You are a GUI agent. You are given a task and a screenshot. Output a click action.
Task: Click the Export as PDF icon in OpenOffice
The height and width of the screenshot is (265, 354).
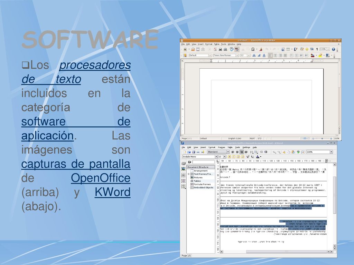[x=215, y=49]
